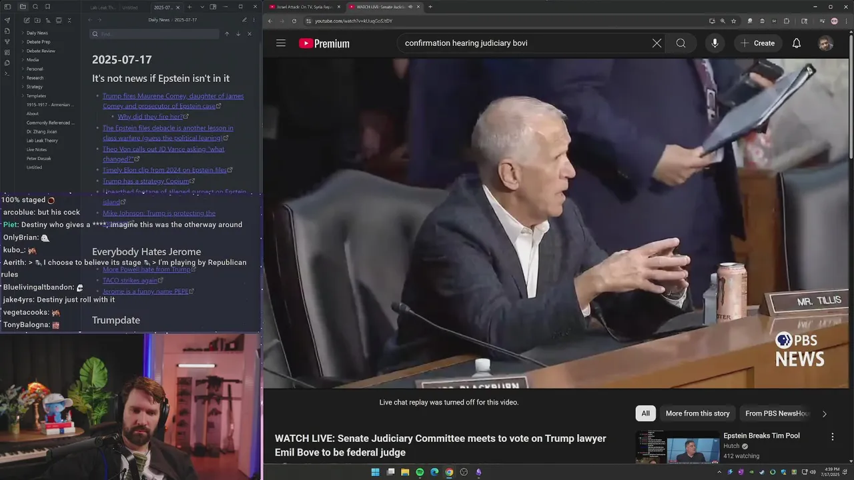854x480 pixels.
Task: Select the 'More from this story' chip
Action: tap(698, 413)
